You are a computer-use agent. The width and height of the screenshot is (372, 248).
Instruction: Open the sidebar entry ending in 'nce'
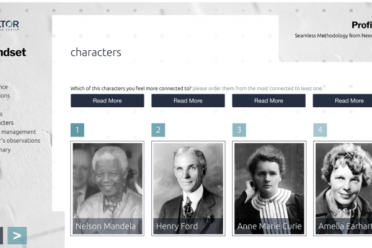(4, 87)
